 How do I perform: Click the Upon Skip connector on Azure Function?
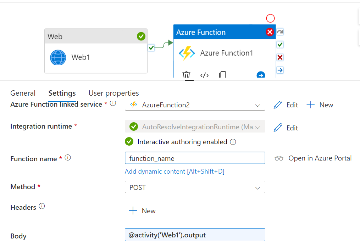point(280,32)
